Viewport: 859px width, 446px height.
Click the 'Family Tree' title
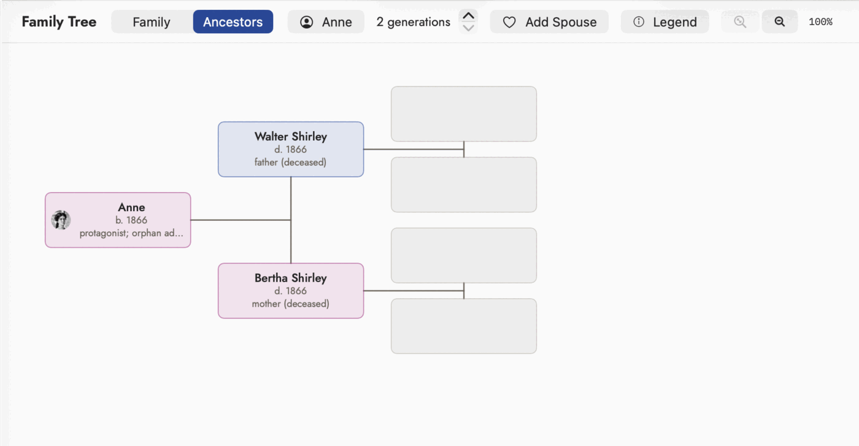pyautogui.click(x=59, y=22)
